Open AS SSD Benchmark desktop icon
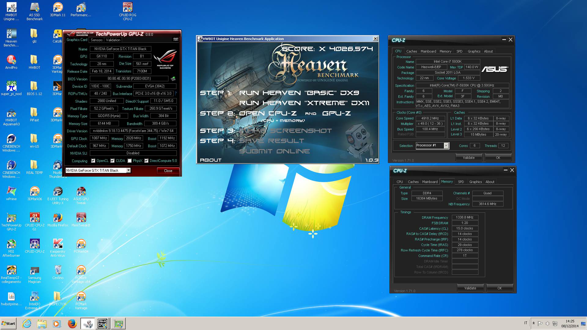 pos(35,12)
